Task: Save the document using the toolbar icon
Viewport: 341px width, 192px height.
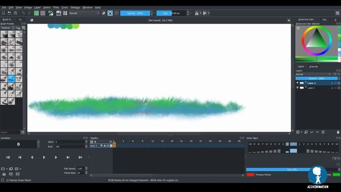Action: pos(15,13)
